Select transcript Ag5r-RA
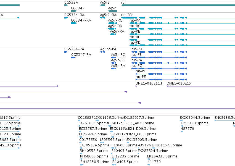235x166 pixels. click(113, 34)
